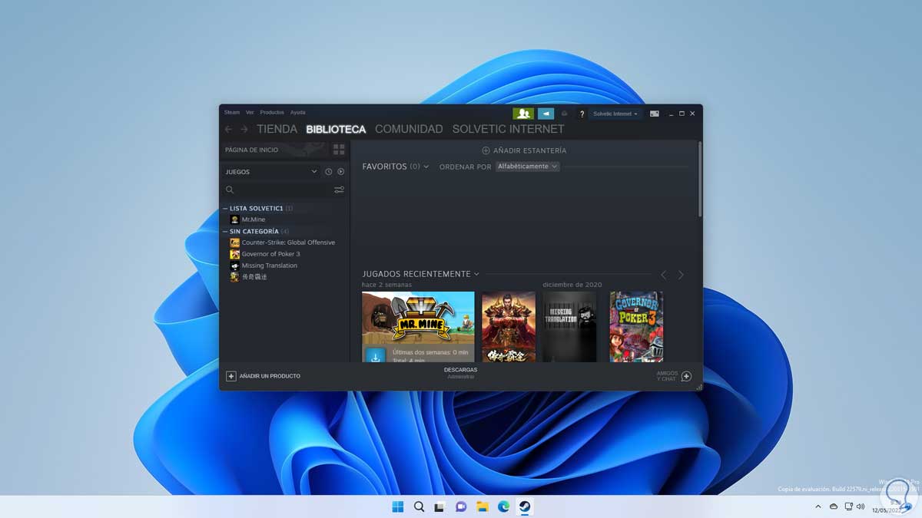Click the Steam taskbar icon
Screen dimensions: 922x518
coord(524,506)
